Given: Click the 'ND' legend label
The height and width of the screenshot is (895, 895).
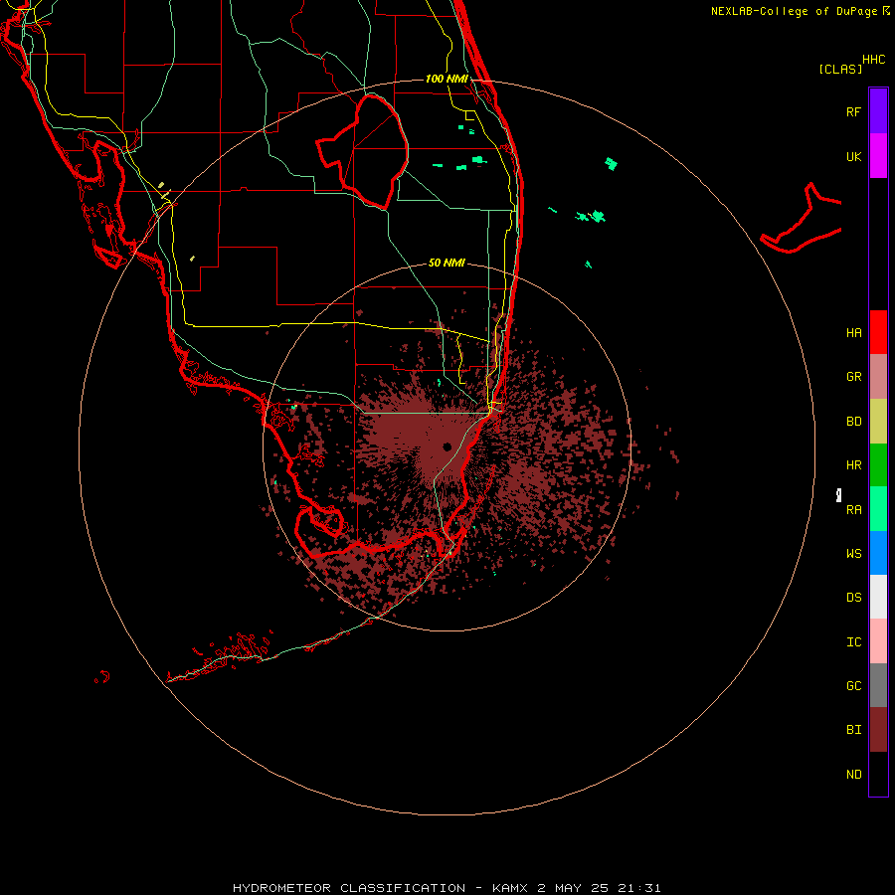Looking at the screenshot, I should (853, 775).
